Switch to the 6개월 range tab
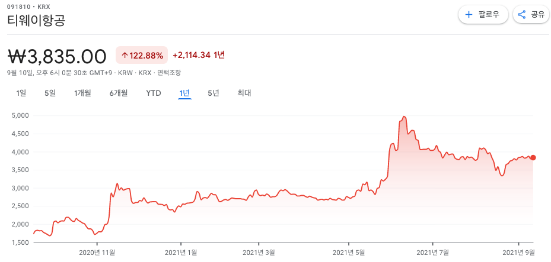Image resolution: width=551 pixels, height=262 pixels. coord(119,93)
